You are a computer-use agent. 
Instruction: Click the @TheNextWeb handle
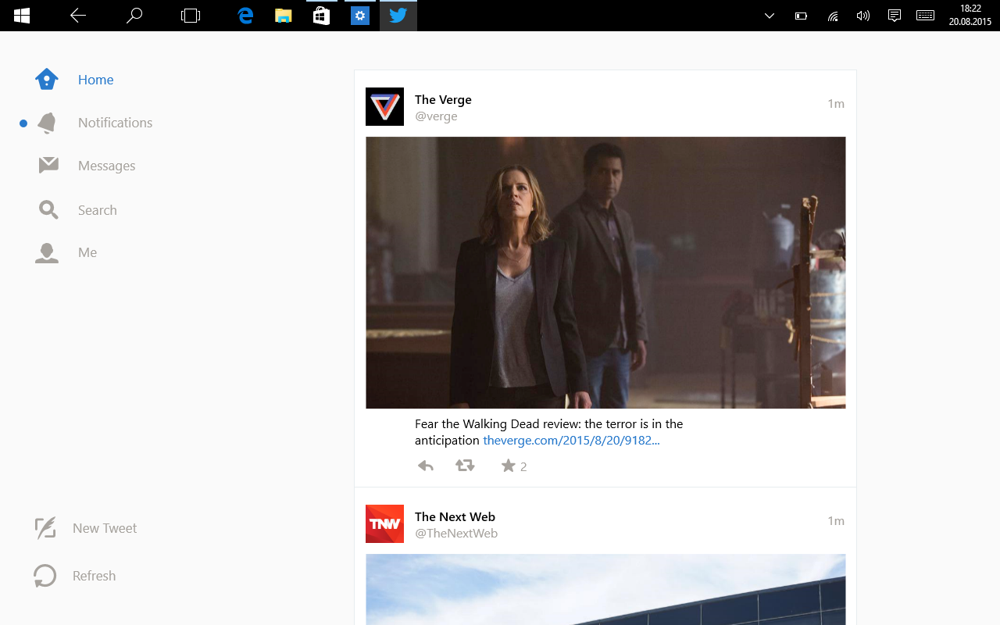pos(456,534)
